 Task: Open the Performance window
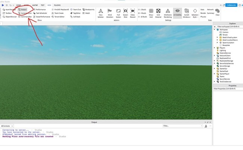point(40,9)
